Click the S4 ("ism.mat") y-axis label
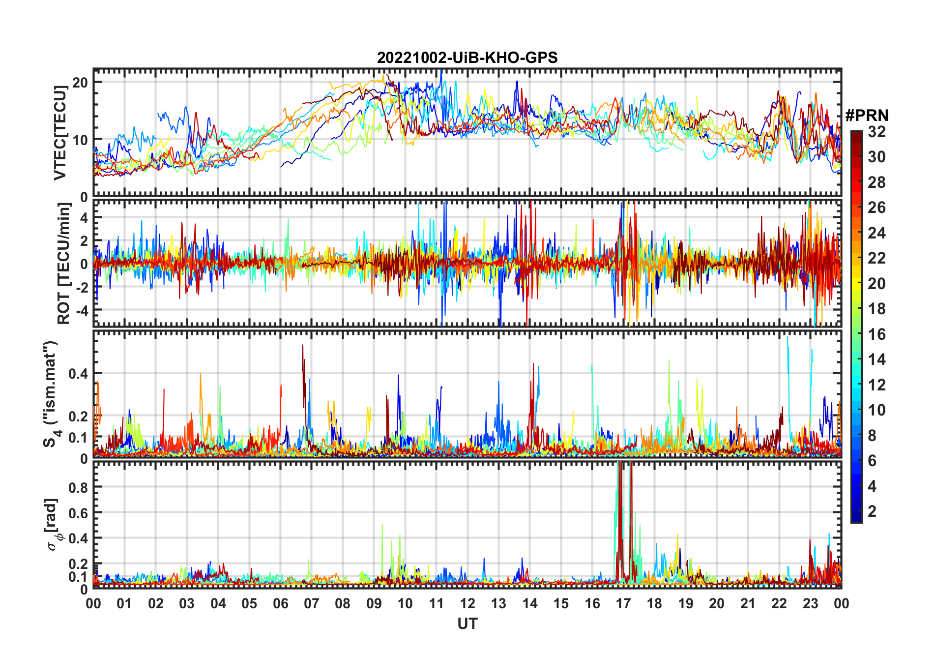 pyautogui.click(x=52, y=394)
